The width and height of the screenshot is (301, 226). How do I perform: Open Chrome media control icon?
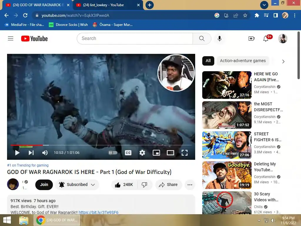266,15
